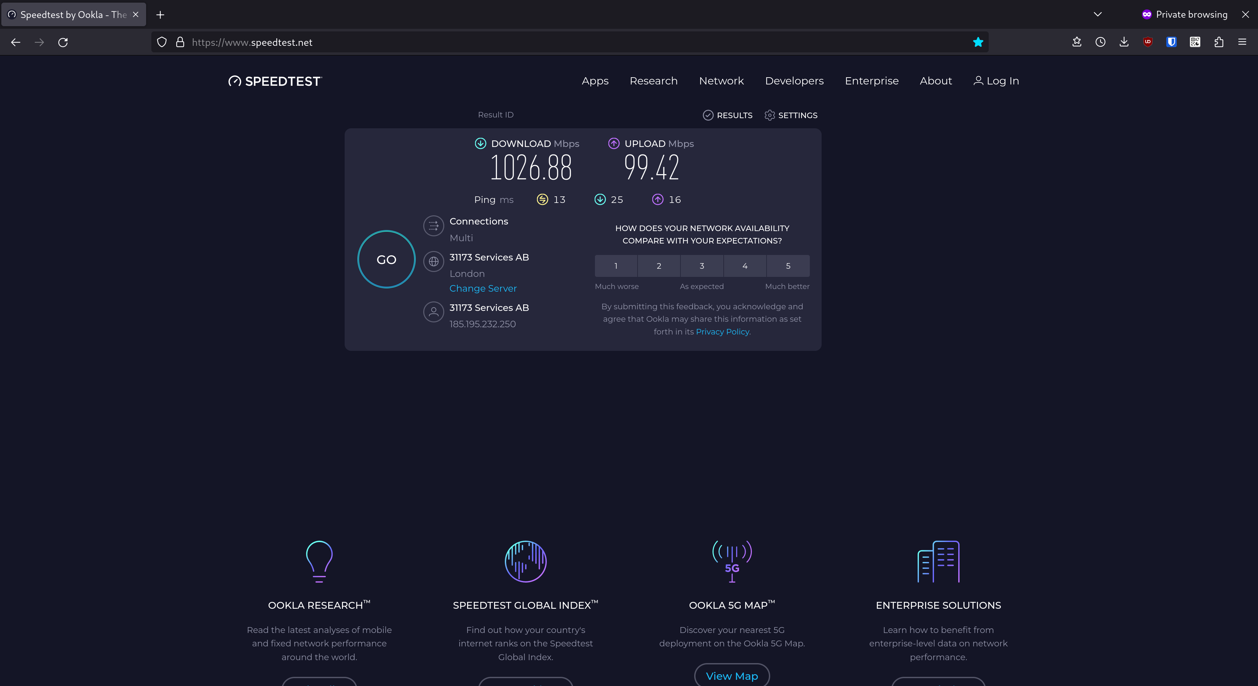Image resolution: width=1258 pixels, height=686 pixels.
Task: Open the Apps menu item
Action: tap(595, 81)
